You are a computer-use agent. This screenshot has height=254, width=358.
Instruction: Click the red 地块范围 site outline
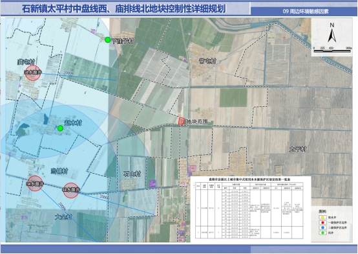pos(182,121)
